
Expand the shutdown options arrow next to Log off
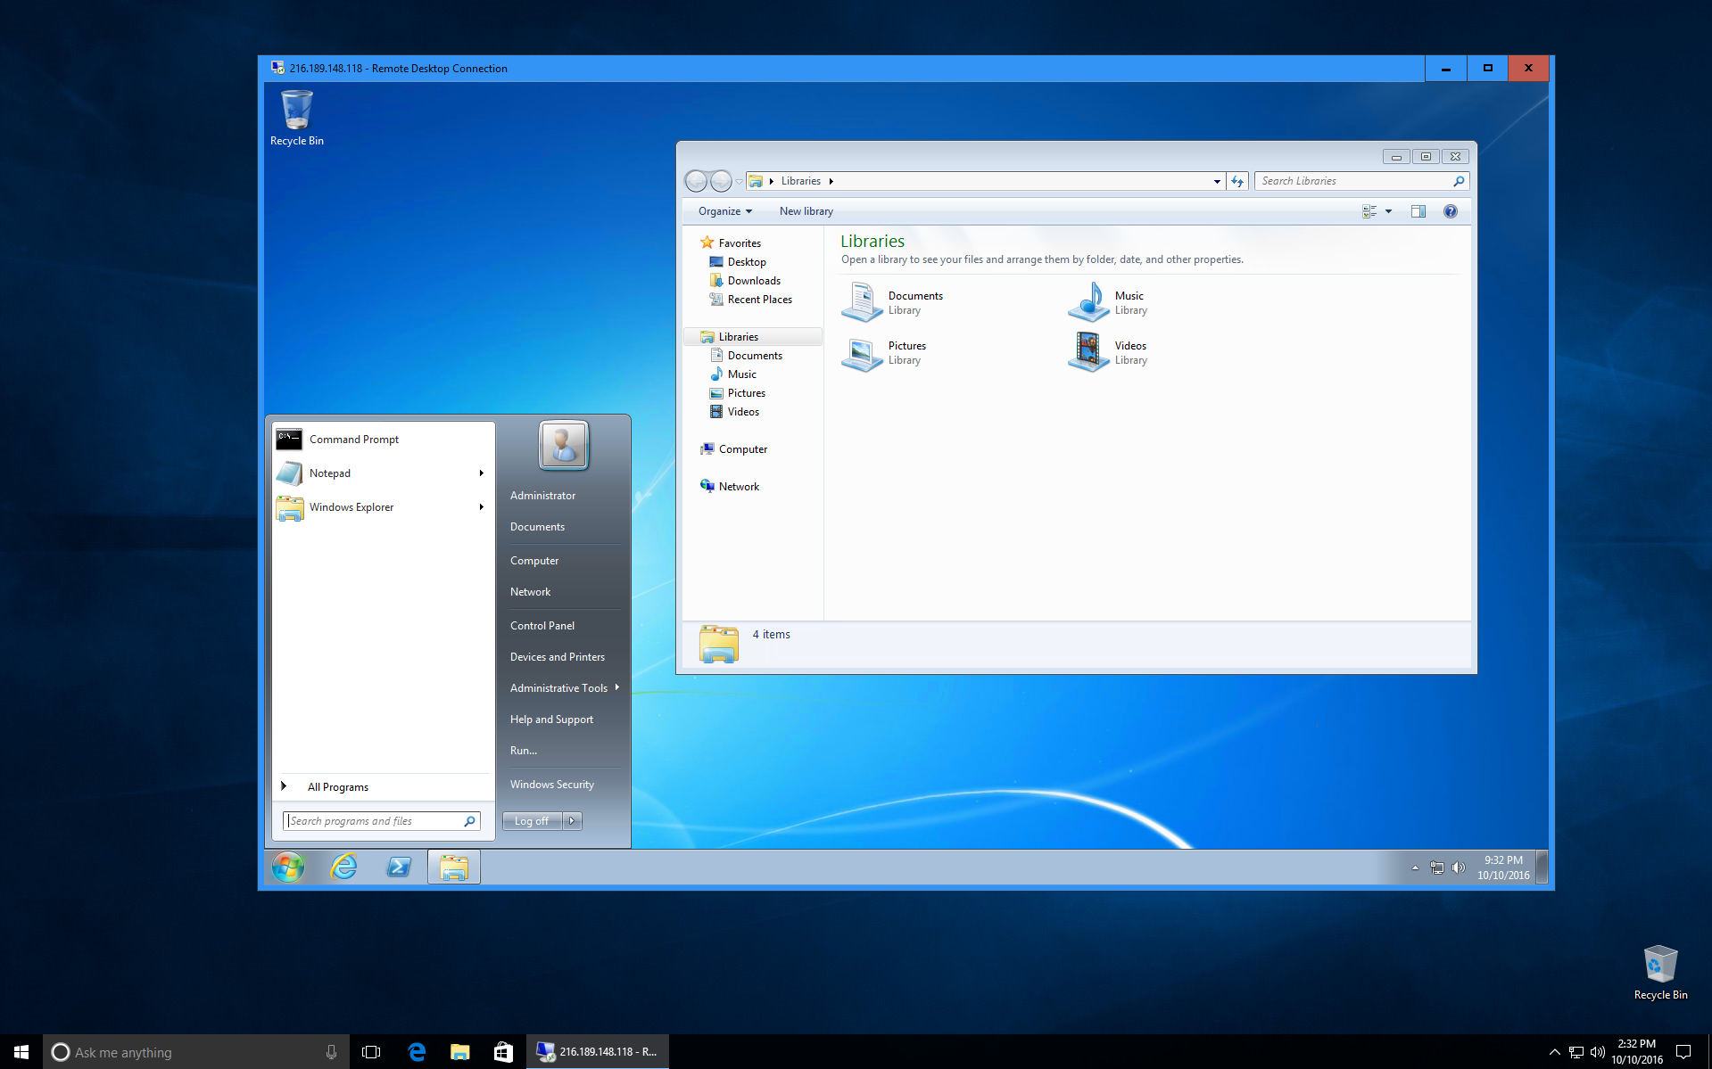[x=572, y=821]
